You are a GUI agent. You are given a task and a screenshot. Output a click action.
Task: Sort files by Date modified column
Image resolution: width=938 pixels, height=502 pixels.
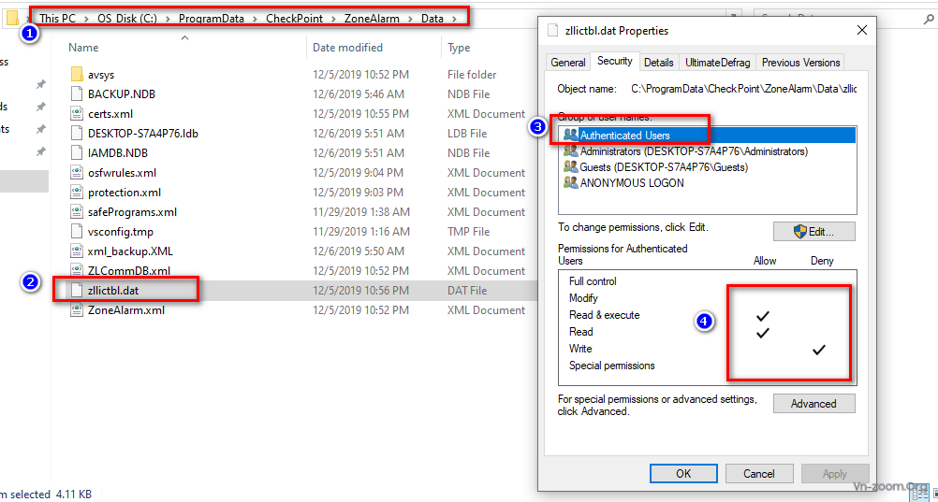347,48
